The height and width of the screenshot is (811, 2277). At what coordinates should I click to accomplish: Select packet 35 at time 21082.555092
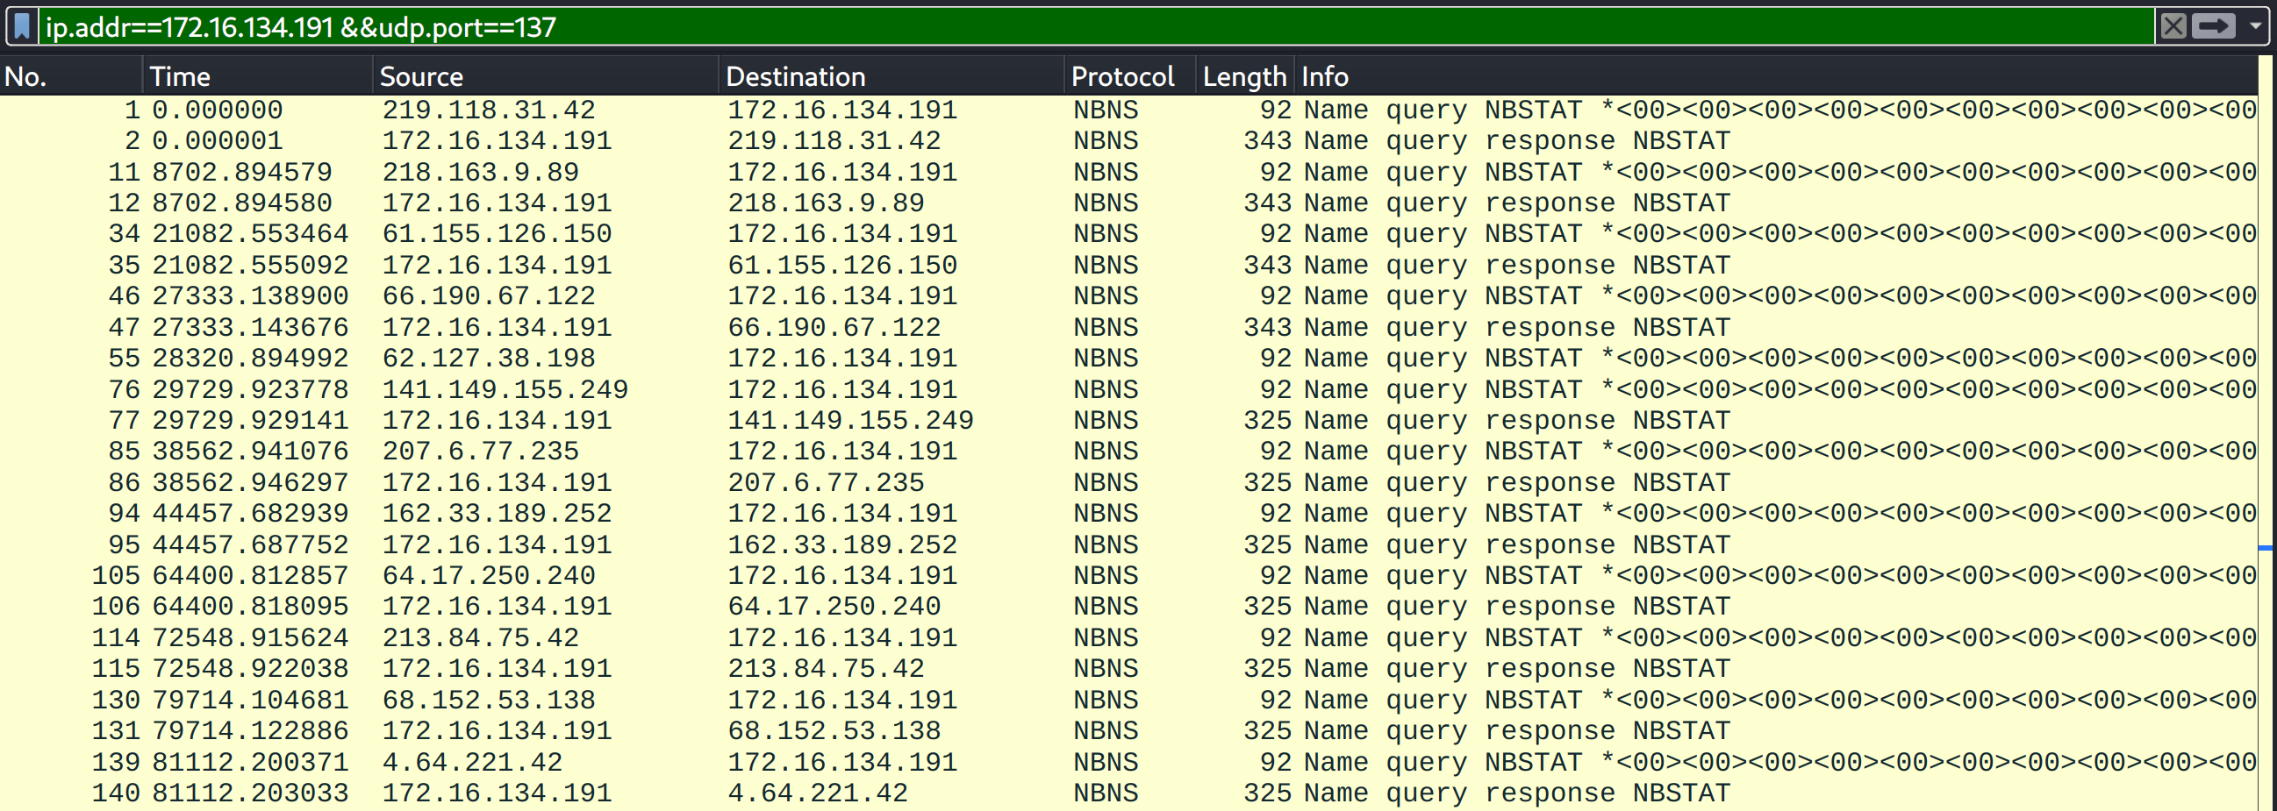tap(1128, 265)
